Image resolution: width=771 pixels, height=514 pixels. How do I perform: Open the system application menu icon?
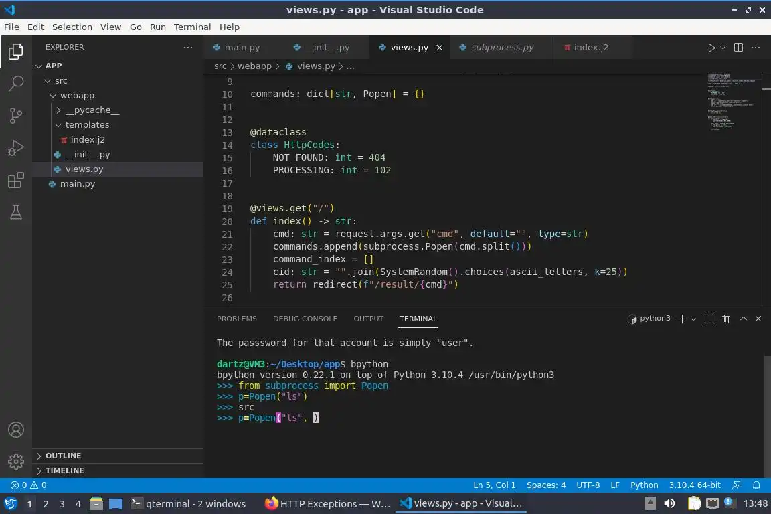point(10,503)
